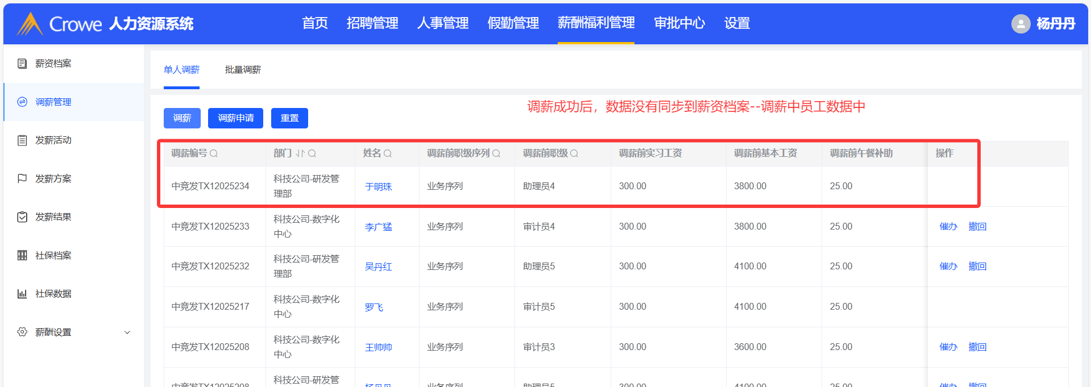Switch to the 批量调薪 tab
This screenshot has width=1091, height=387.
(243, 70)
